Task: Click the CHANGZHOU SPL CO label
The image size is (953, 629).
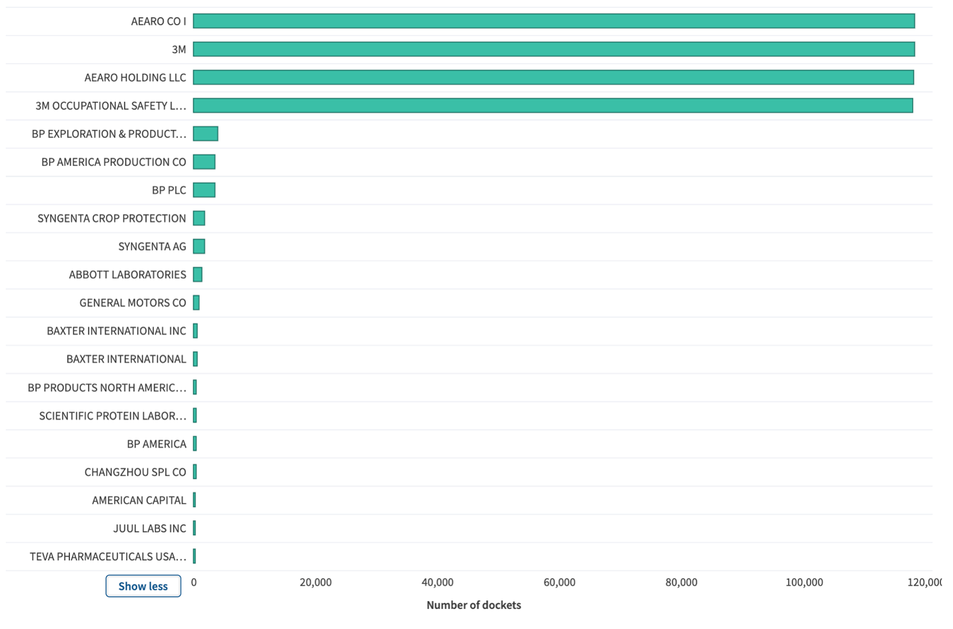Action: click(135, 472)
